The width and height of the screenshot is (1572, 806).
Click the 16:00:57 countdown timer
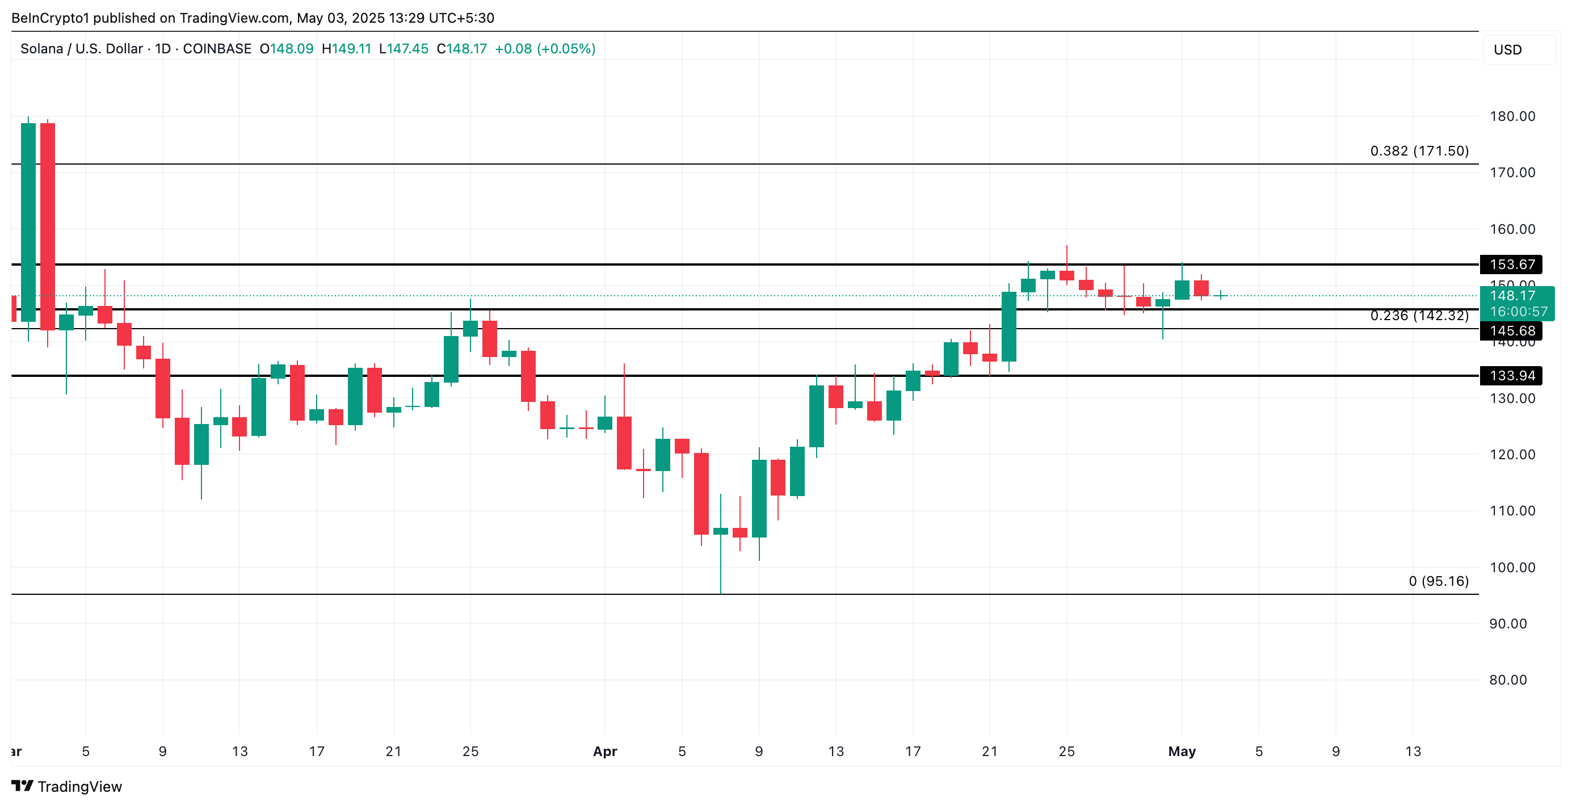tap(1518, 312)
